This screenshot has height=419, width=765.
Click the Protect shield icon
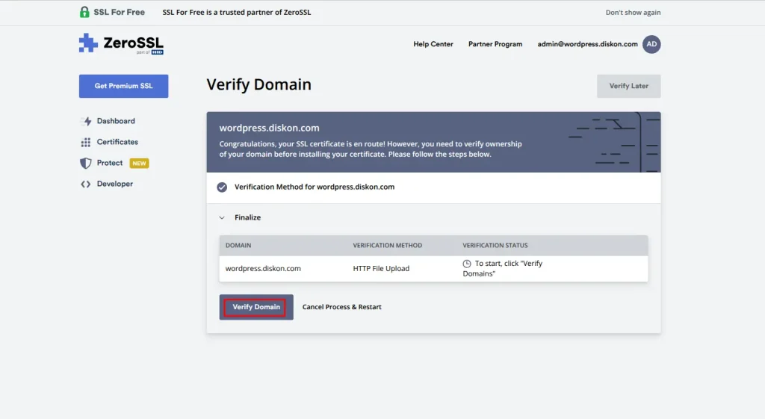point(85,163)
